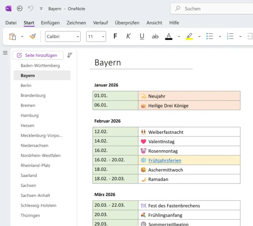Click the Format Painter brush icon

point(32,36)
